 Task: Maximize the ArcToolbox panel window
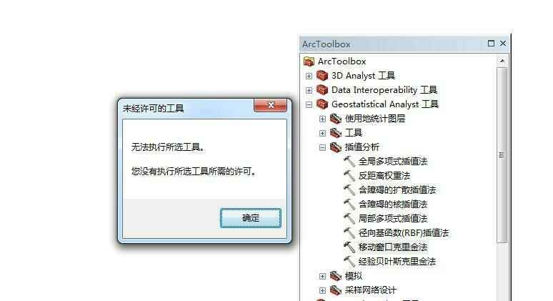click(491, 44)
